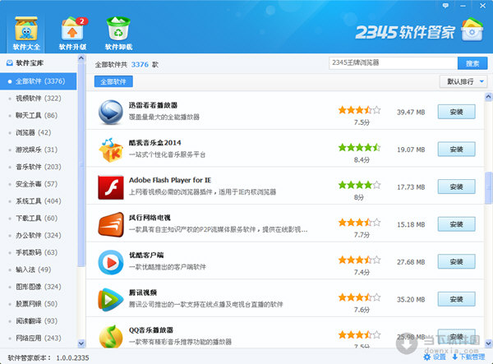
Task: Click the 风行网络电视 app icon
Action: point(110,225)
